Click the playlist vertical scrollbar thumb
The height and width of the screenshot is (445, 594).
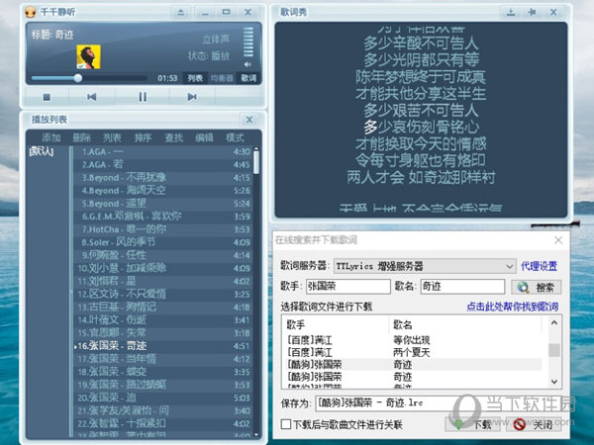(x=256, y=163)
